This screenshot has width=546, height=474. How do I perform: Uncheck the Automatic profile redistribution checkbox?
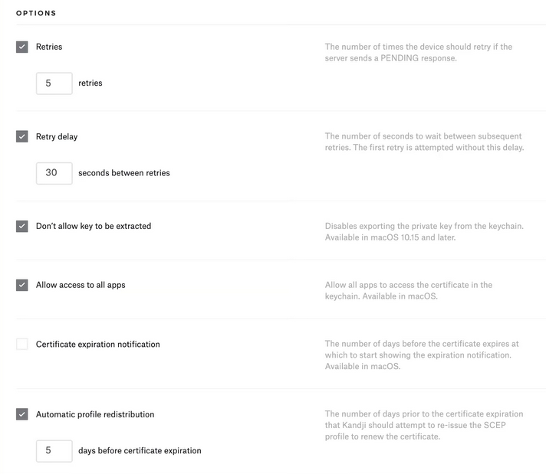click(x=22, y=414)
